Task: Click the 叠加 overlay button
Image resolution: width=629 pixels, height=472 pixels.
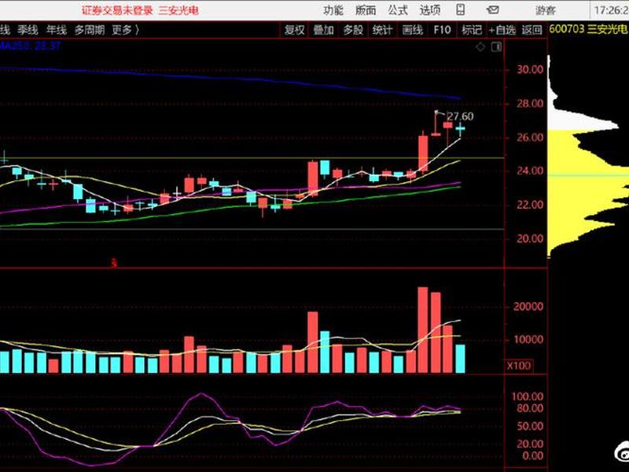Action: [x=323, y=30]
